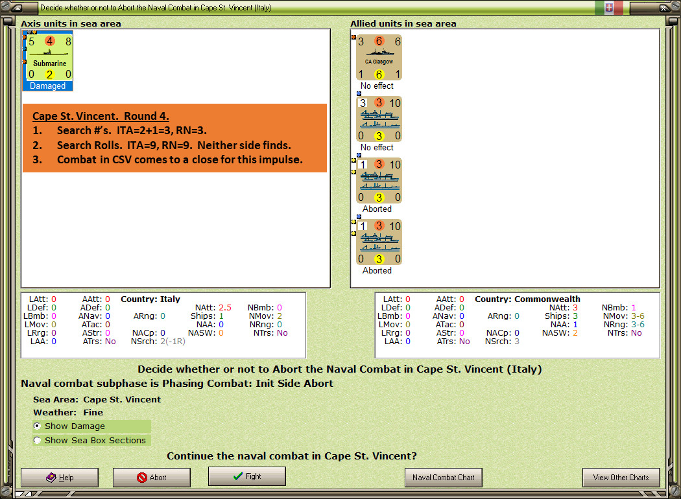
Task: Close the naval combat window
Action: point(663,7)
